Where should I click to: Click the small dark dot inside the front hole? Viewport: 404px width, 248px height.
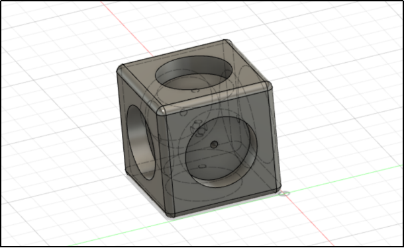[214, 145]
